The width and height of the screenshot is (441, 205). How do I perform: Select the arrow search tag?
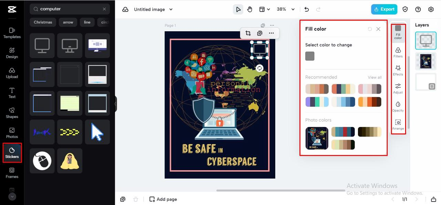tap(68, 22)
